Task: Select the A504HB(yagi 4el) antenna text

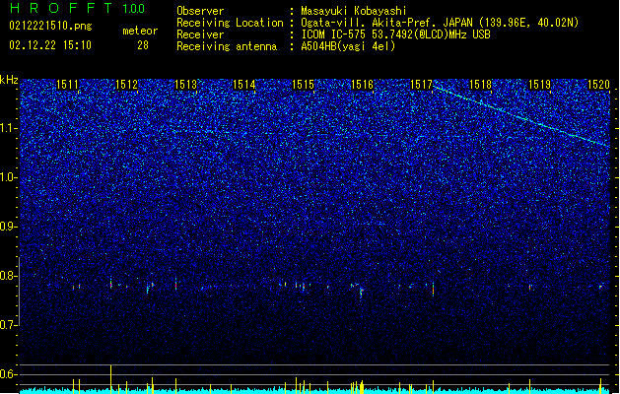Action: coord(348,46)
